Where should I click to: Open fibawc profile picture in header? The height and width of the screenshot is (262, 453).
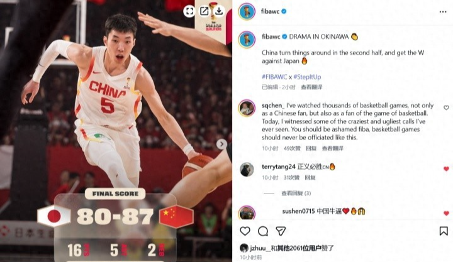tap(247, 12)
